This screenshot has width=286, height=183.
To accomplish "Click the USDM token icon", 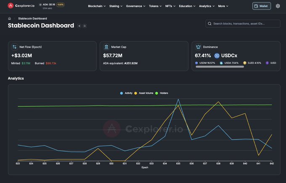I will pyautogui.click(x=196, y=63).
